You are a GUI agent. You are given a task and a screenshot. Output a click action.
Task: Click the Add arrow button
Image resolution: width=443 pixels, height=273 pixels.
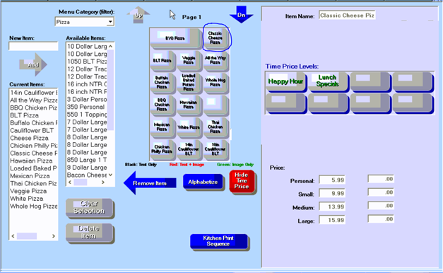point(33,65)
